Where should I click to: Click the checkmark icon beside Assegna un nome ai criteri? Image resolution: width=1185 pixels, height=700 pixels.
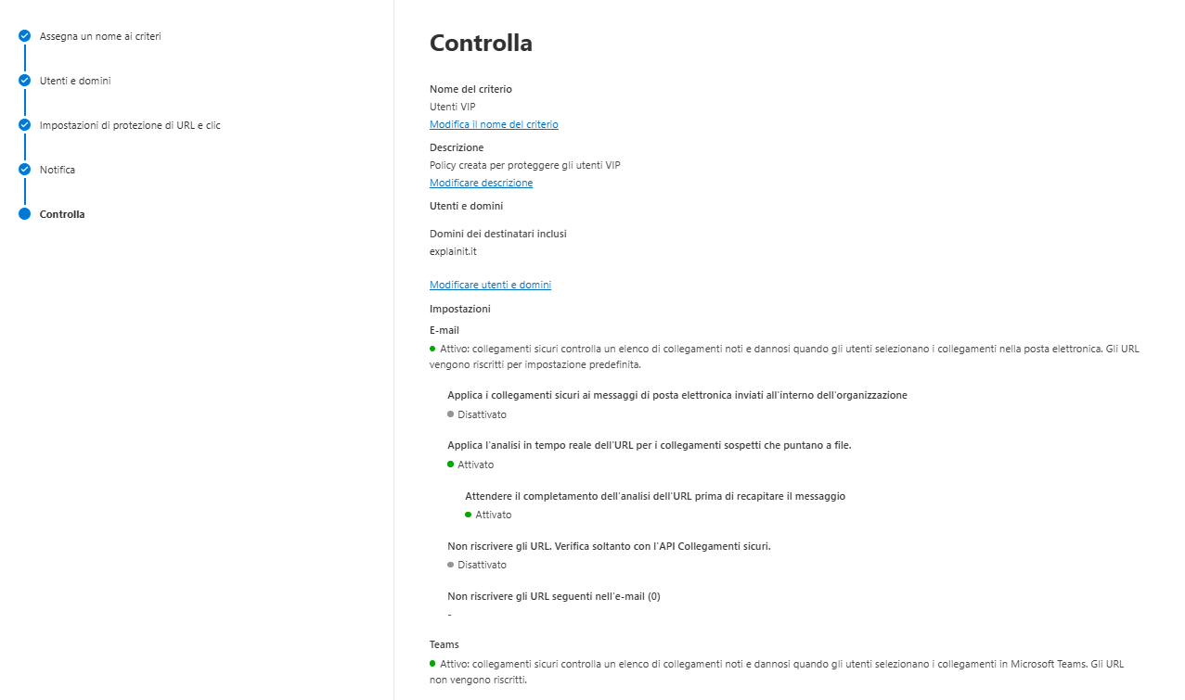[24, 36]
